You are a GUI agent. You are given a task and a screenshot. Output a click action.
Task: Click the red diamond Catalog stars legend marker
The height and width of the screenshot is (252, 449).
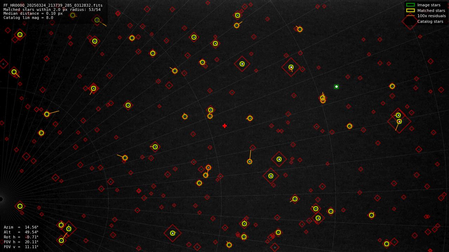click(410, 21)
